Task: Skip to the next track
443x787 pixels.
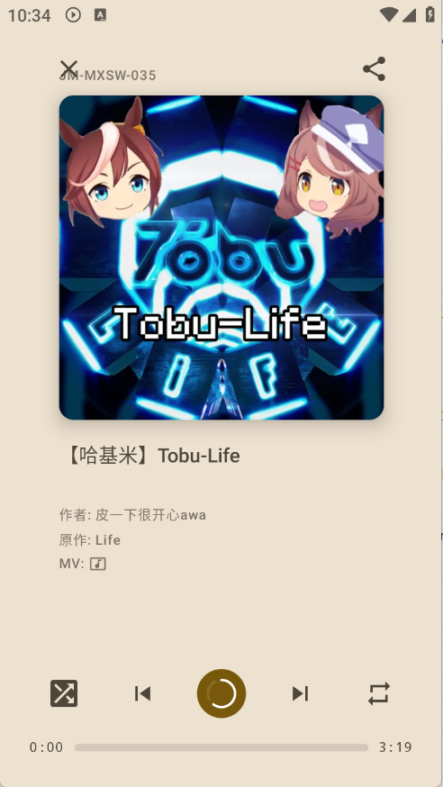Action: coord(300,693)
